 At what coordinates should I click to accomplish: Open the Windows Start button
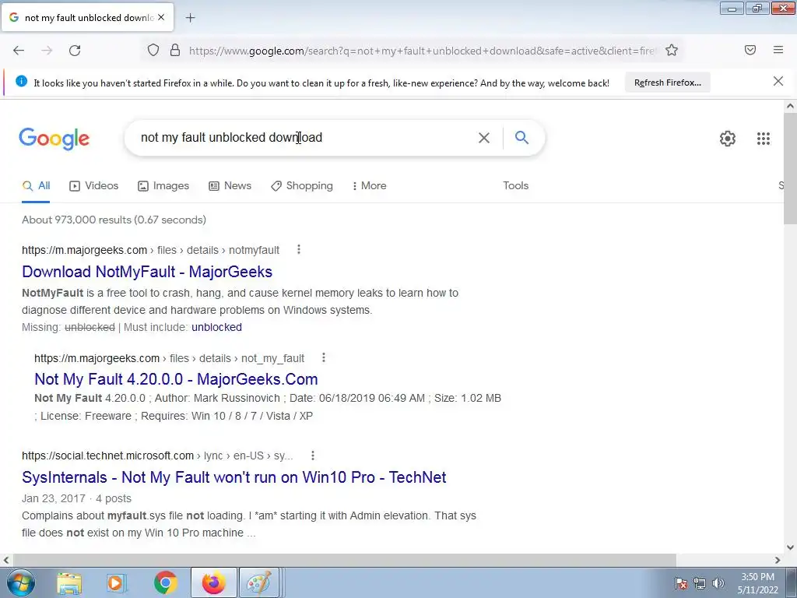21,582
